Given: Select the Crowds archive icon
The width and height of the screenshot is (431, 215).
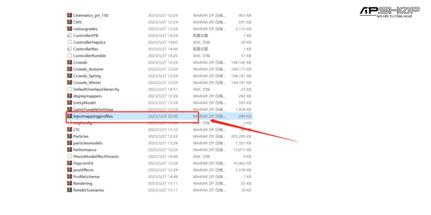Looking at the screenshot, I should point(69,62).
